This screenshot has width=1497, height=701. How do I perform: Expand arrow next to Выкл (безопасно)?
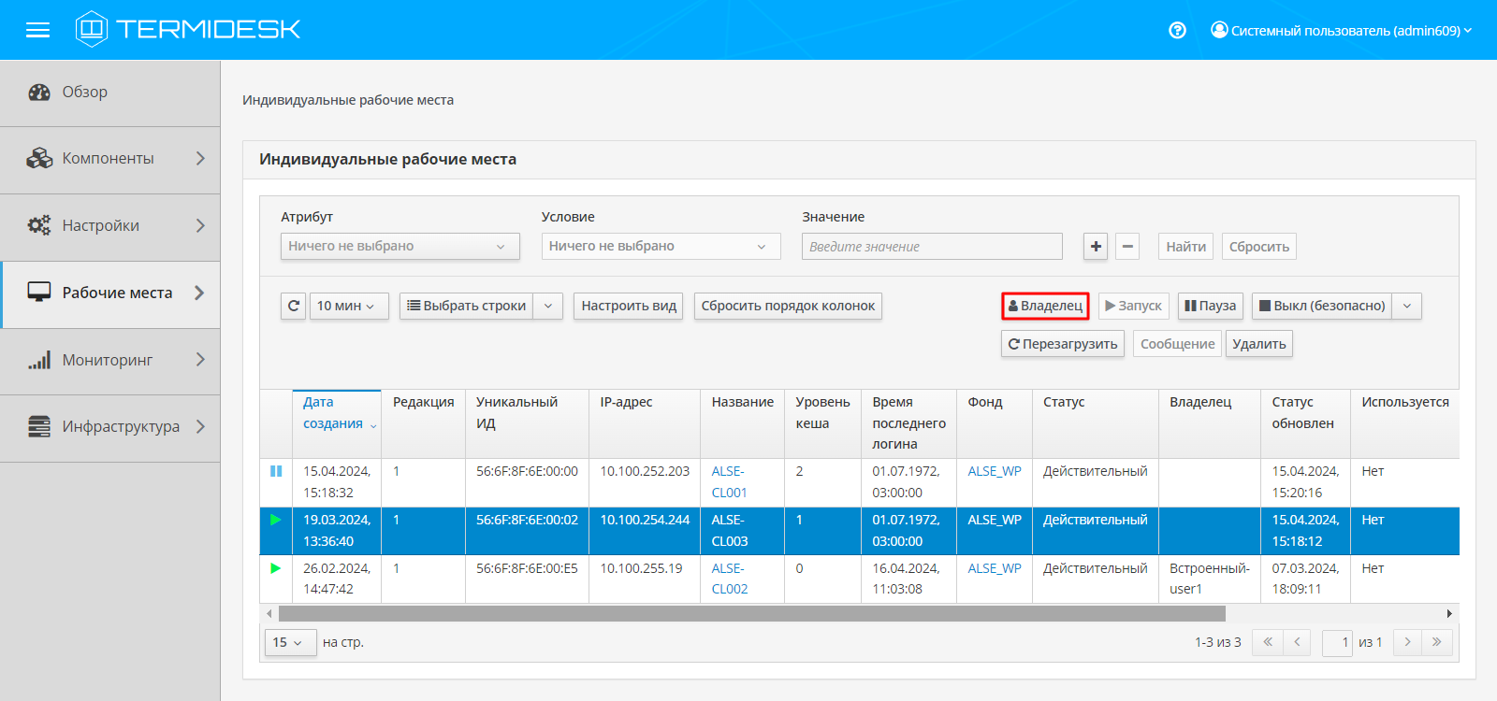coord(1406,306)
